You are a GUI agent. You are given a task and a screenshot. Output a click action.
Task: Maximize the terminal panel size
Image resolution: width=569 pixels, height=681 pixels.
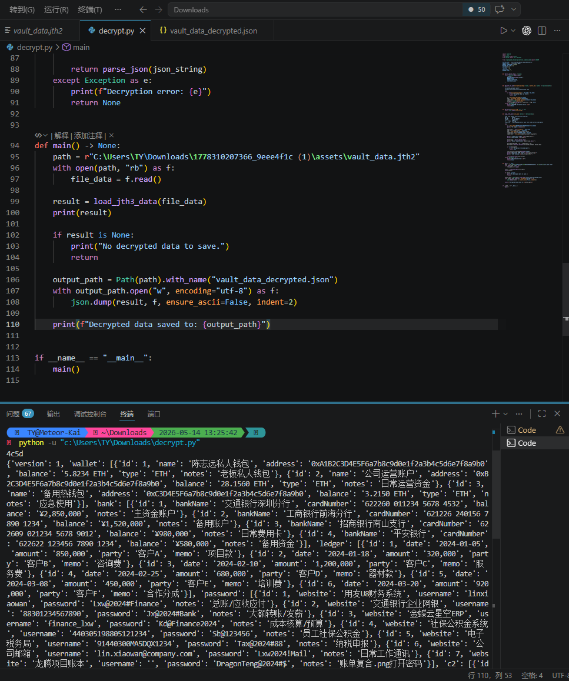tap(541, 414)
